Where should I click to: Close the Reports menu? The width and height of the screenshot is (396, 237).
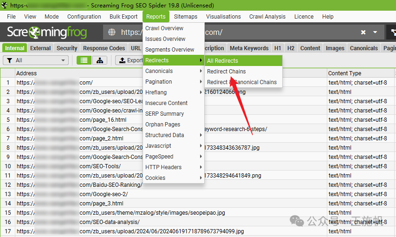pyautogui.click(x=156, y=16)
